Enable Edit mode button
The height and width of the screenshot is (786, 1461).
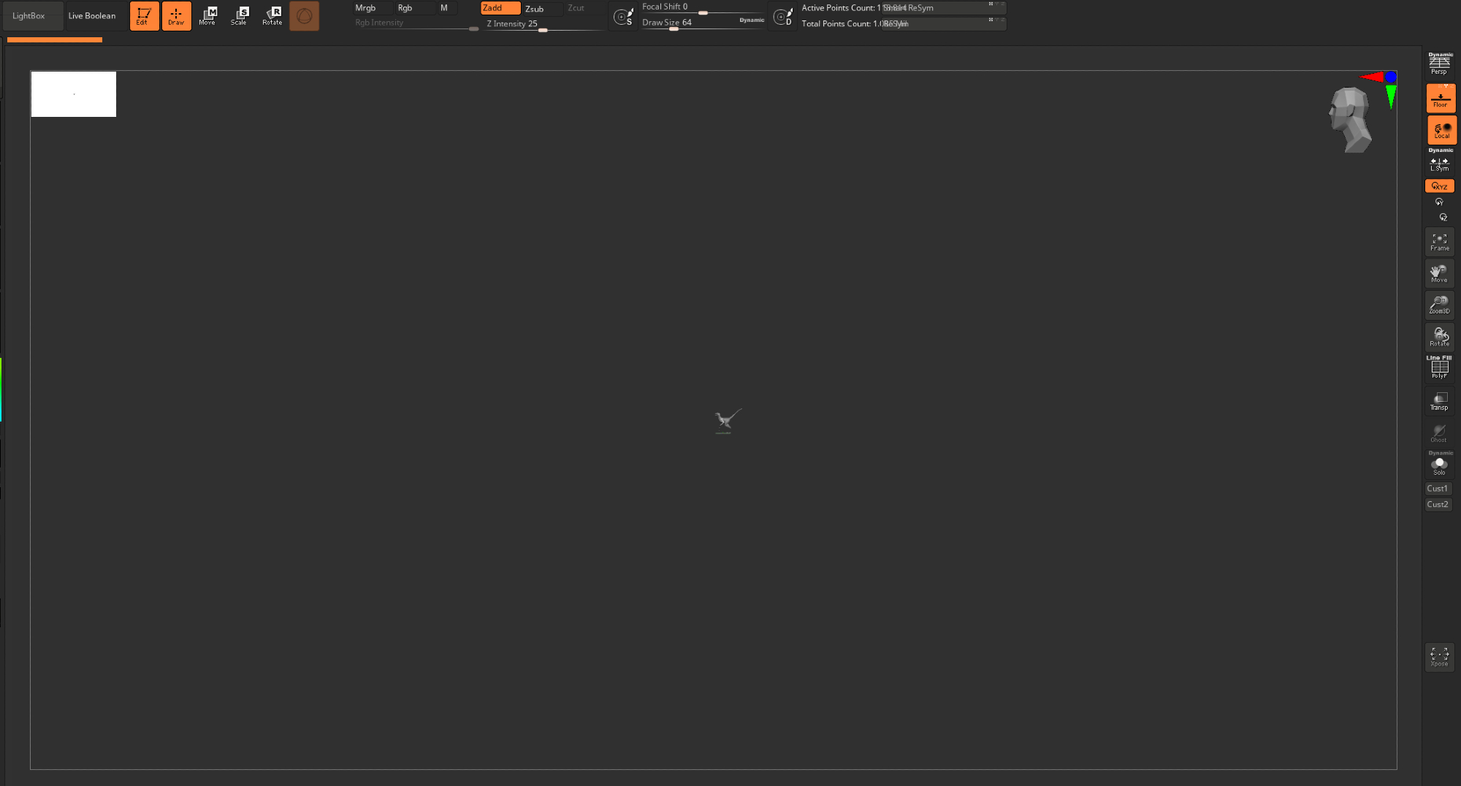pyautogui.click(x=144, y=15)
